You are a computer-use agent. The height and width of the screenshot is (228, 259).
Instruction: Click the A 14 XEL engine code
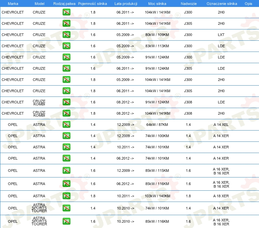pos(221,125)
